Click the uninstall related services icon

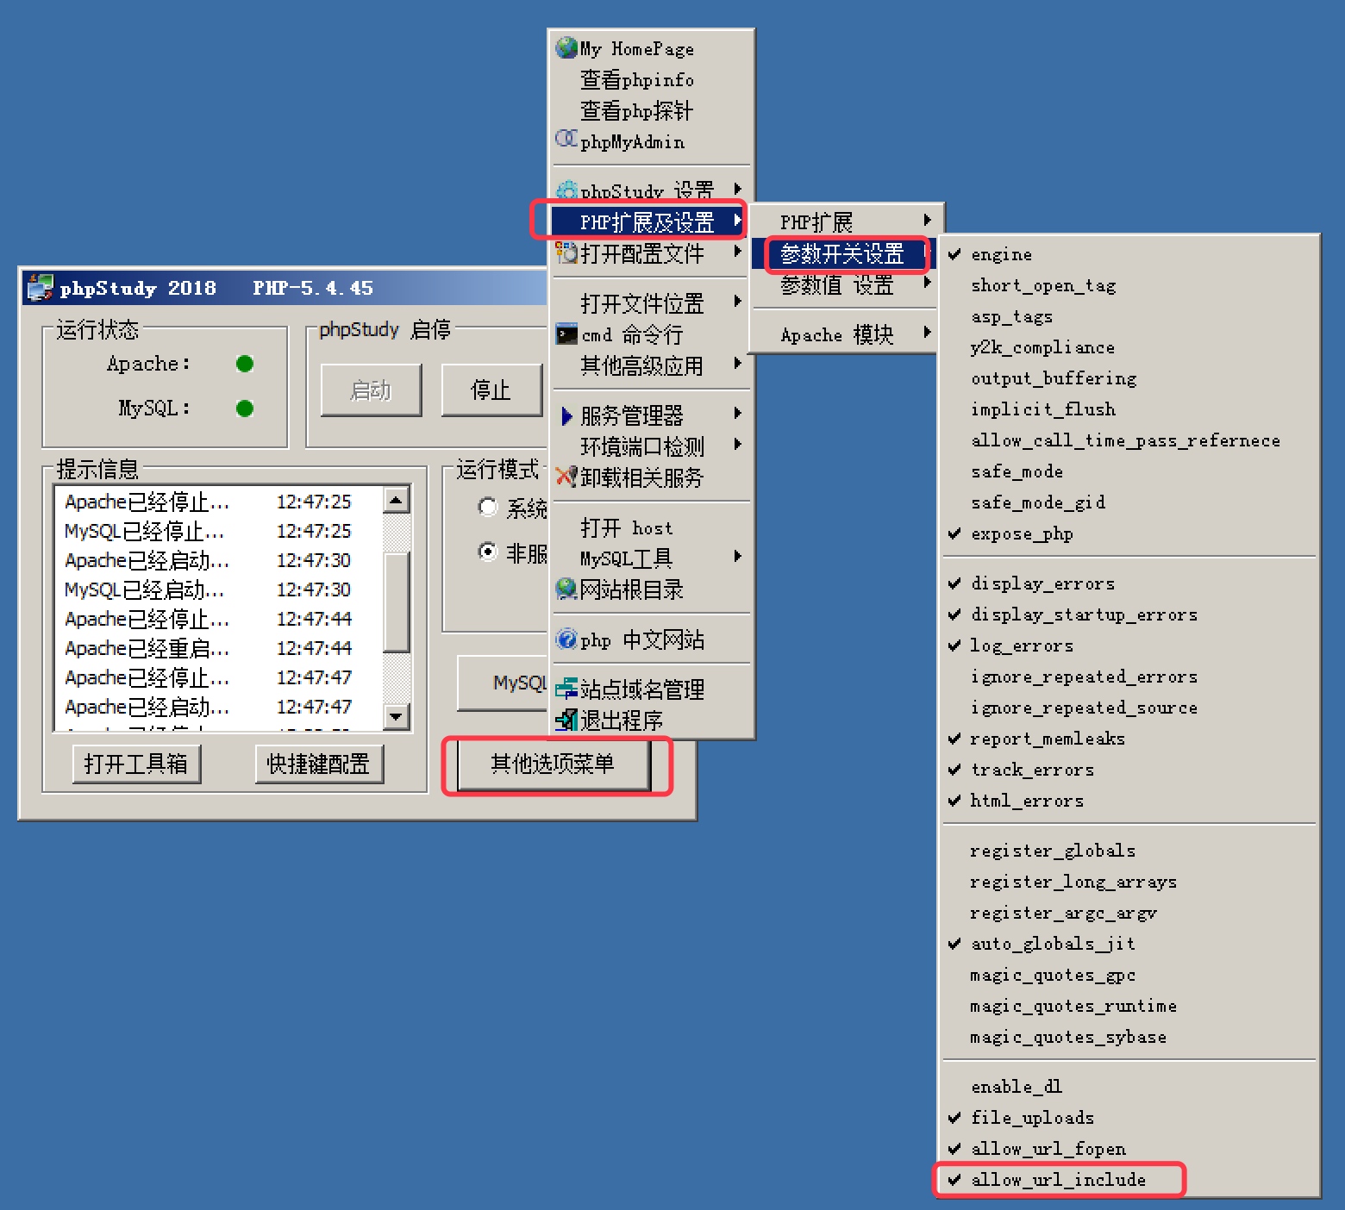[566, 477]
